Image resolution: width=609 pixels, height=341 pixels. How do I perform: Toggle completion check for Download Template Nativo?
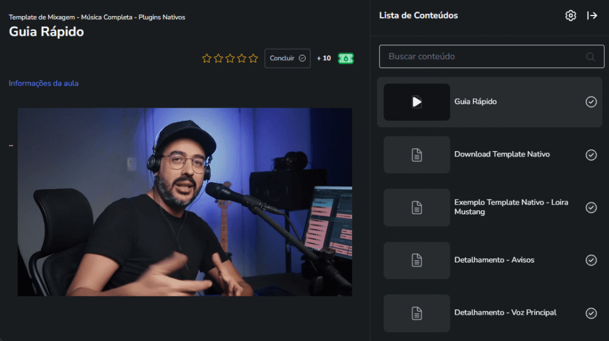(591, 155)
